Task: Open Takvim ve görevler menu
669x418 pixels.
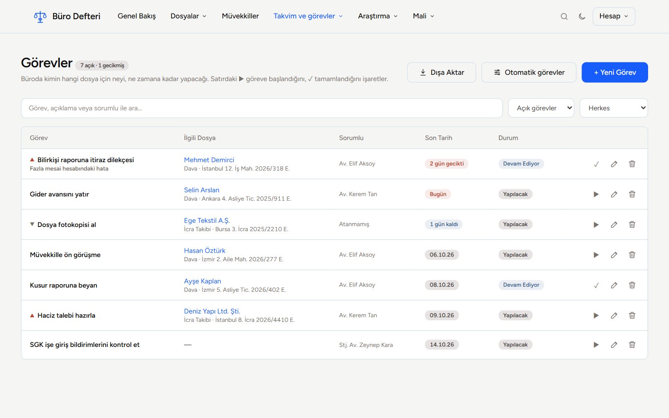Action: [x=308, y=16]
